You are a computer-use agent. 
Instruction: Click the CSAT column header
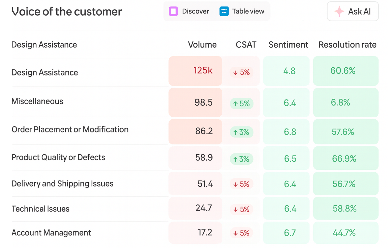click(x=246, y=45)
